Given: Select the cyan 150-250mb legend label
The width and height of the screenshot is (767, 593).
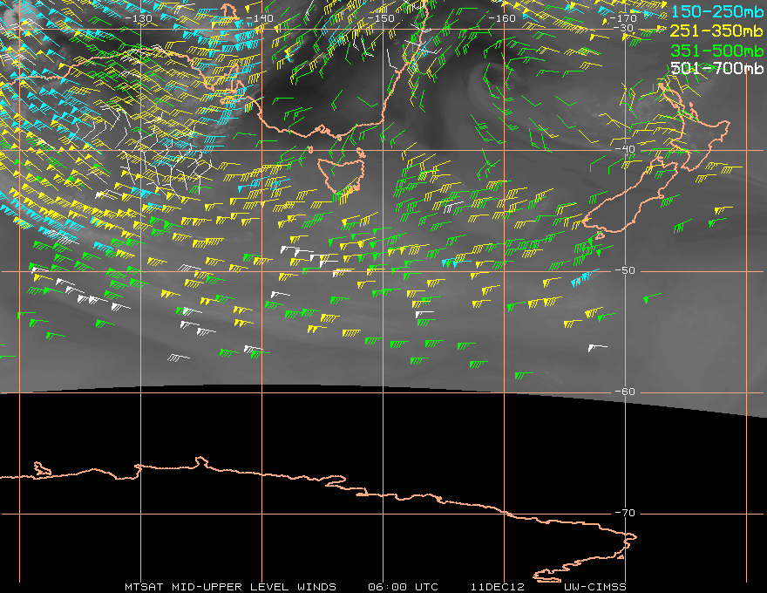Looking at the screenshot, I should click(x=717, y=11).
